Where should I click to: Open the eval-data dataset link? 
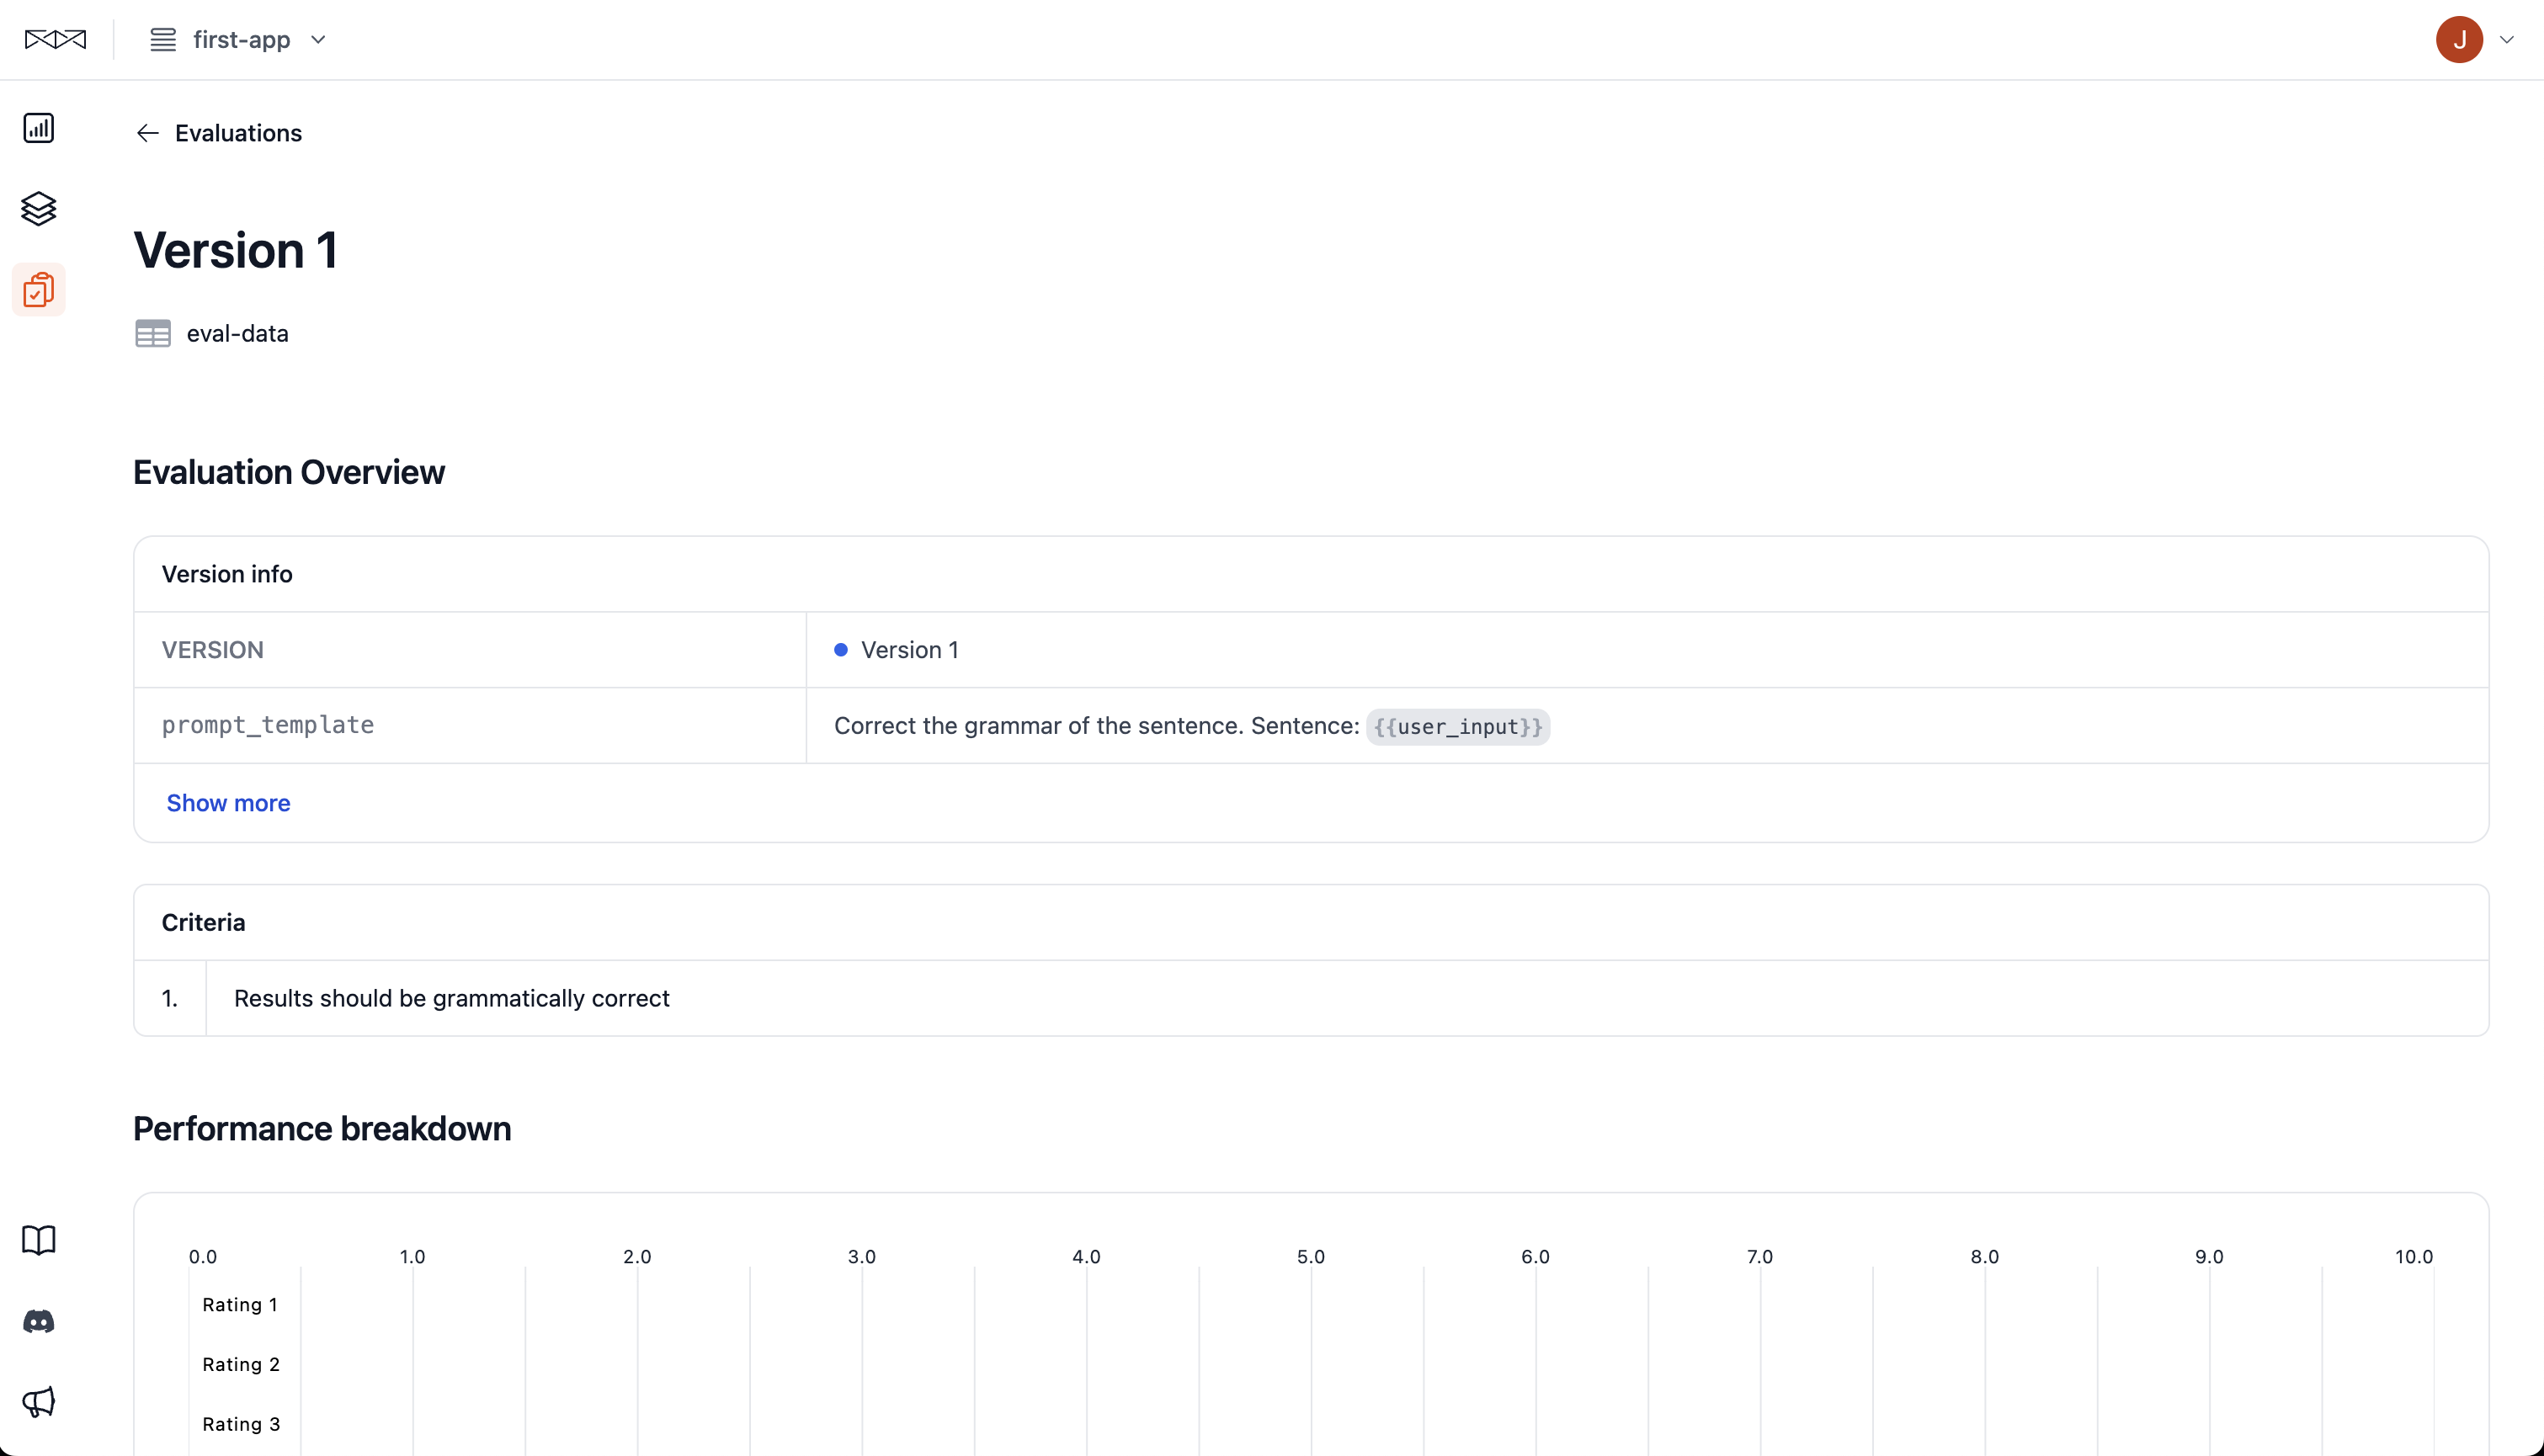pyautogui.click(x=237, y=333)
